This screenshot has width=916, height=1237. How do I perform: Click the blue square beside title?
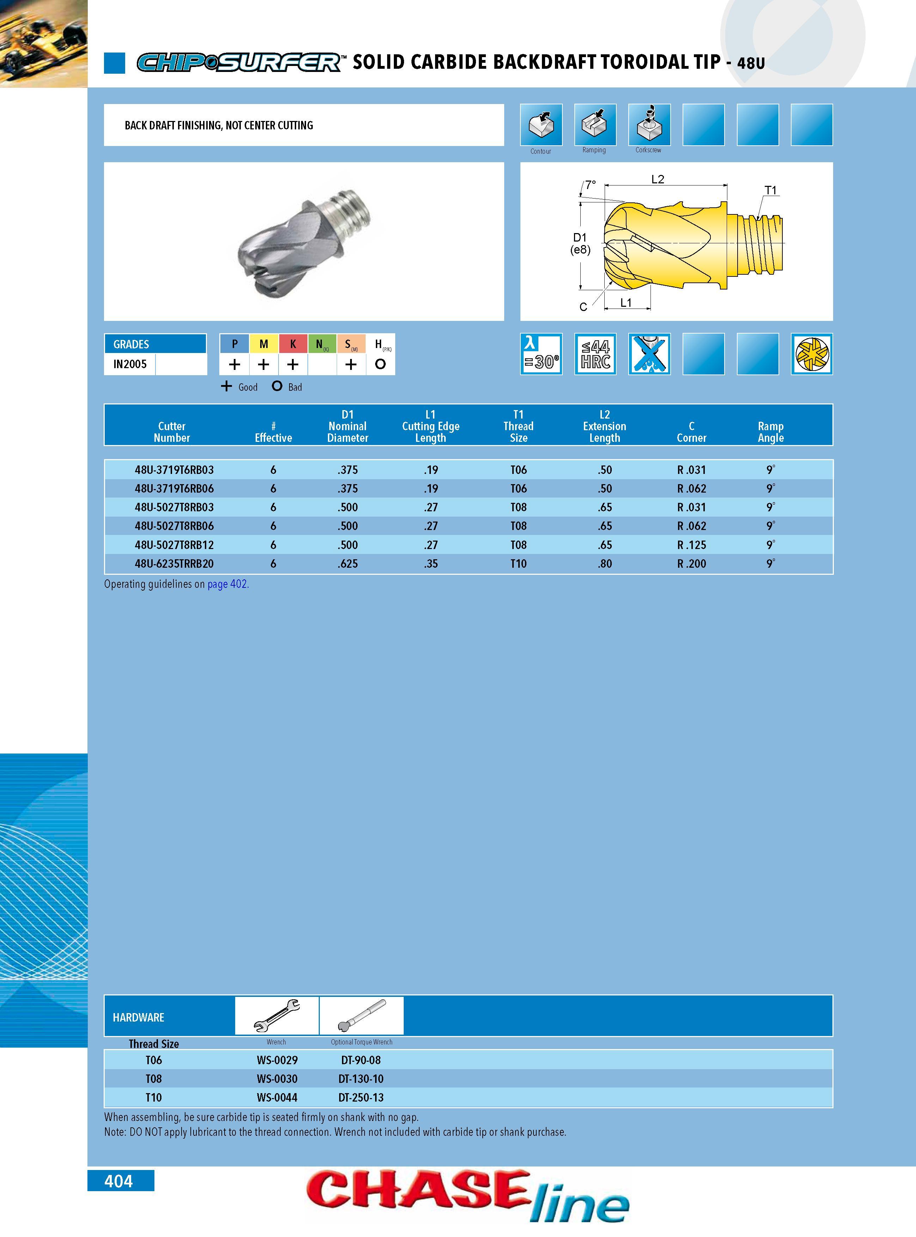115,63
